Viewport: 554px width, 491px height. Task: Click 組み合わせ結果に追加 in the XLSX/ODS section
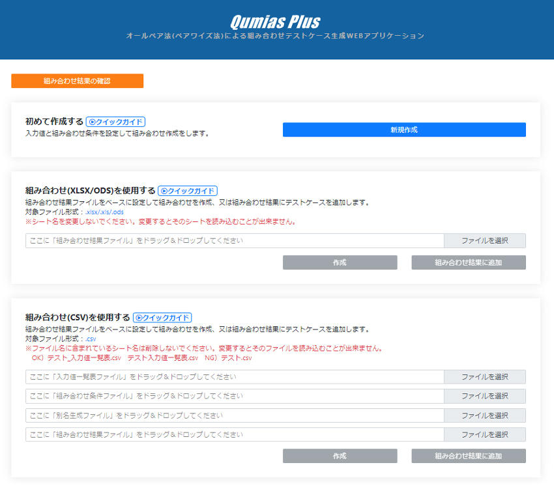tap(468, 262)
